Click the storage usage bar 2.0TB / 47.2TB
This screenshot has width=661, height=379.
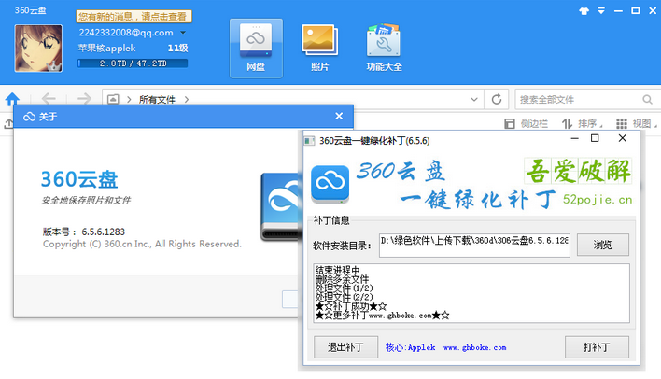coord(133,63)
